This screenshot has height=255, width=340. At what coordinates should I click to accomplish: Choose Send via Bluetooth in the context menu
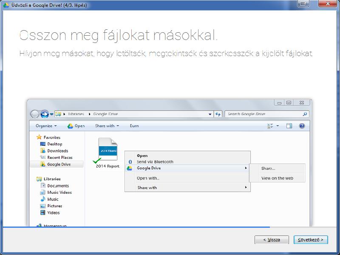pyautogui.click(x=155, y=162)
